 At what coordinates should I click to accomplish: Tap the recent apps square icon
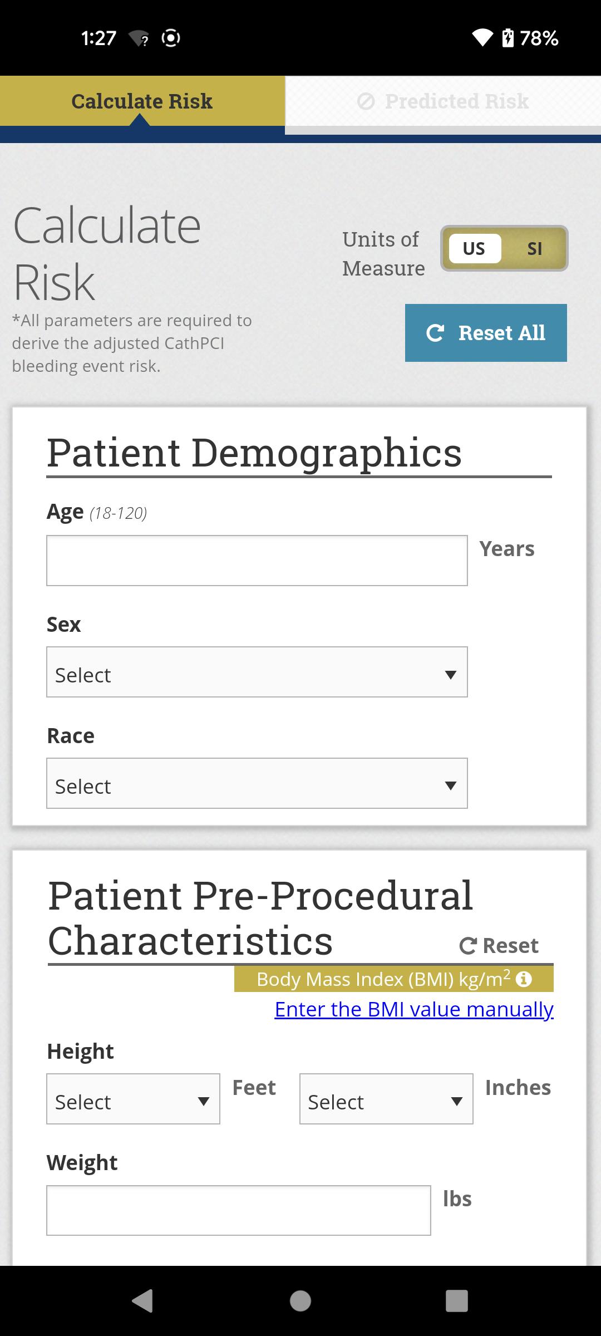[x=457, y=1301]
